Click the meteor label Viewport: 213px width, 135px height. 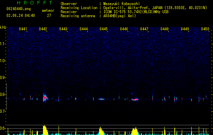pyautogui.click(x=48, y=10)
